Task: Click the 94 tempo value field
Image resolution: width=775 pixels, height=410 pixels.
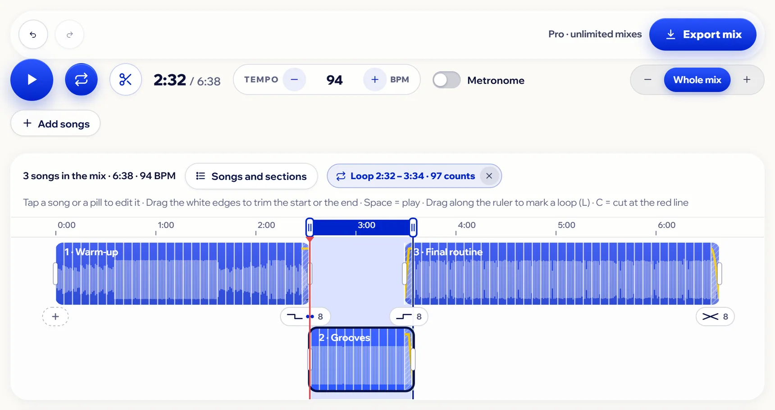Action: [x=334, y=80]
